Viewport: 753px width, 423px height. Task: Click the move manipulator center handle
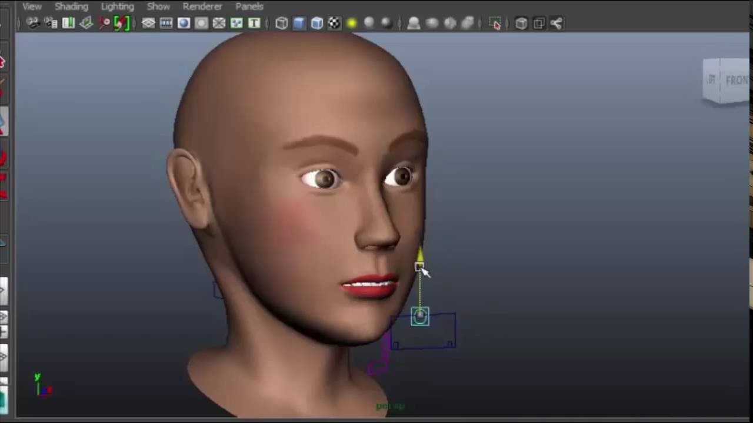[x=419, y=317]
